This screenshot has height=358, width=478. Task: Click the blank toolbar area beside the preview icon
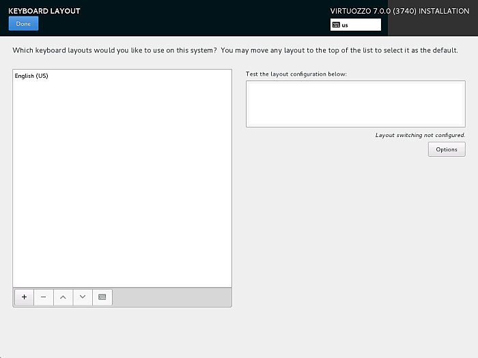pyautogui.click(x=171, y=297)
